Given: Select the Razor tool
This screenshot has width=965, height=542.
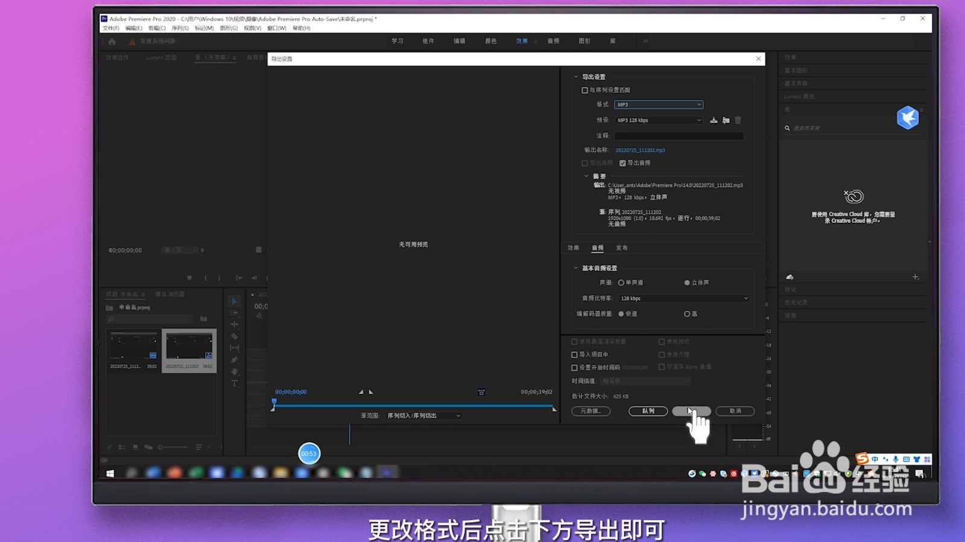Looking at the screenshot, I should (x=235, y=335).
